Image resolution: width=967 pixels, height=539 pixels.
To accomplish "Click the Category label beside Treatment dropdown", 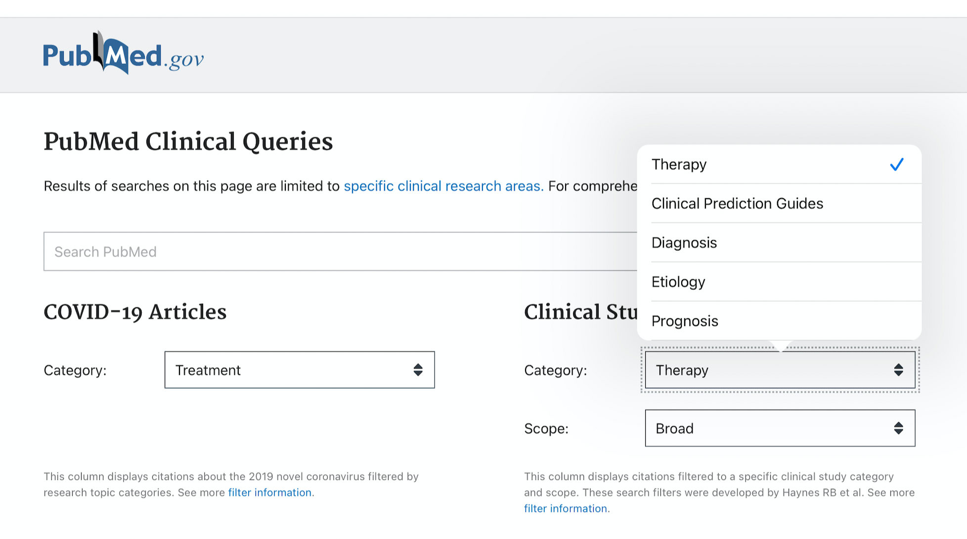I will pos(75,369).
